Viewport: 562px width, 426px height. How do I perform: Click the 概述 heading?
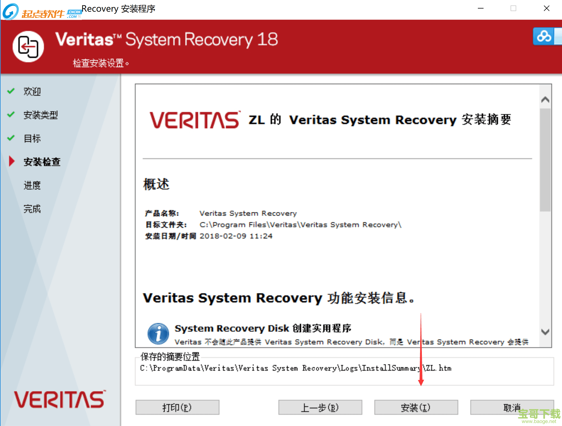156,184
